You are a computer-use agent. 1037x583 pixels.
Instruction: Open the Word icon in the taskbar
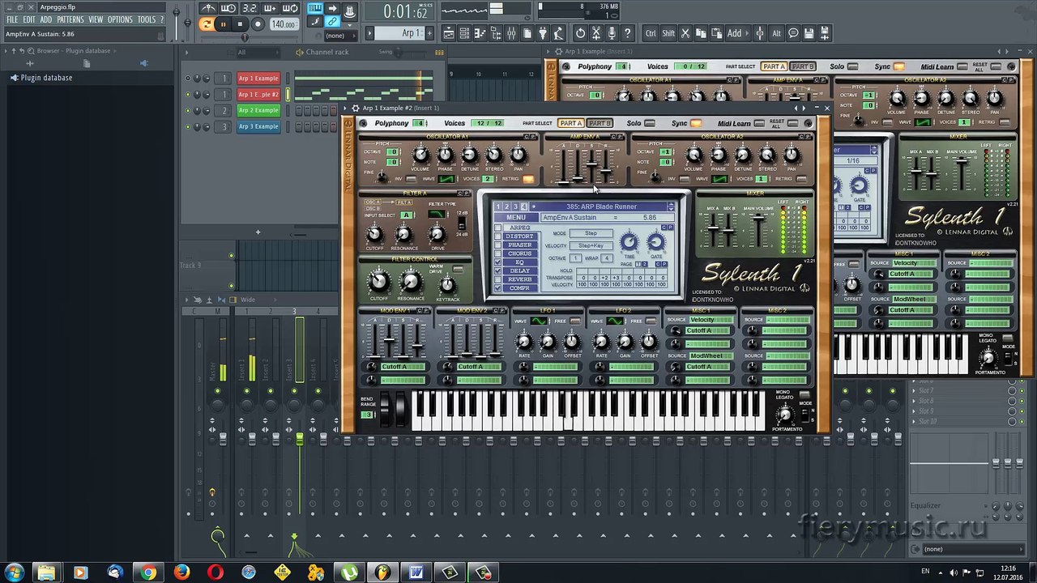tap(416, 572)
